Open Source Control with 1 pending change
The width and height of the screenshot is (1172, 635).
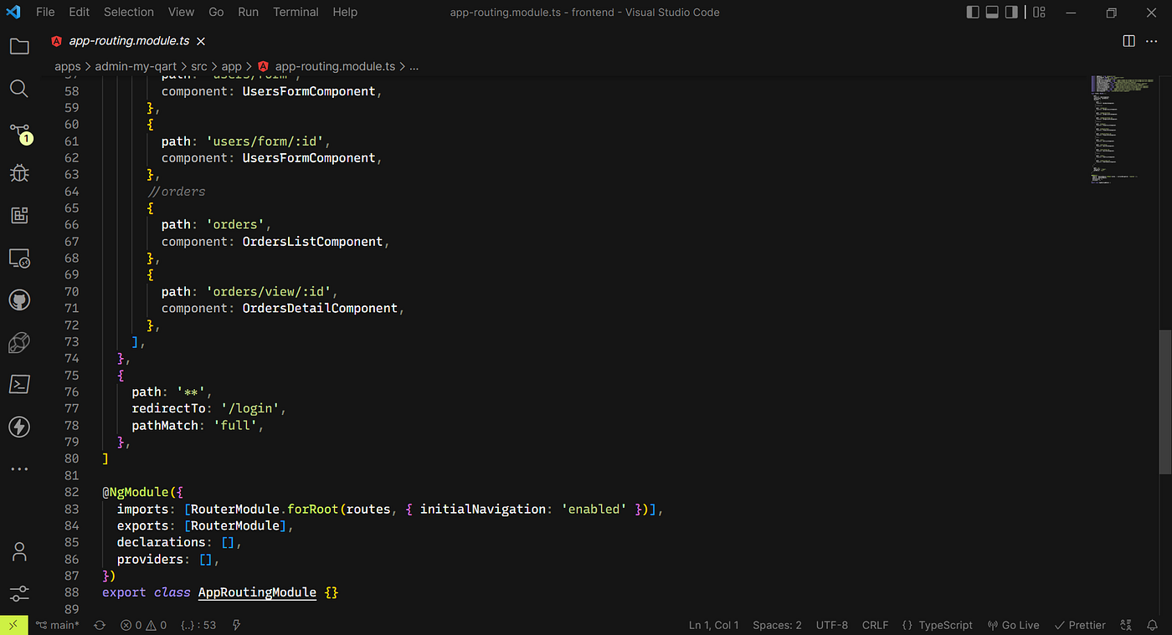point(18,131)
